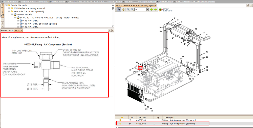This screenshot has width=253, height=128.
Task: Click callout number 28 in diagram
Action: 139,75
